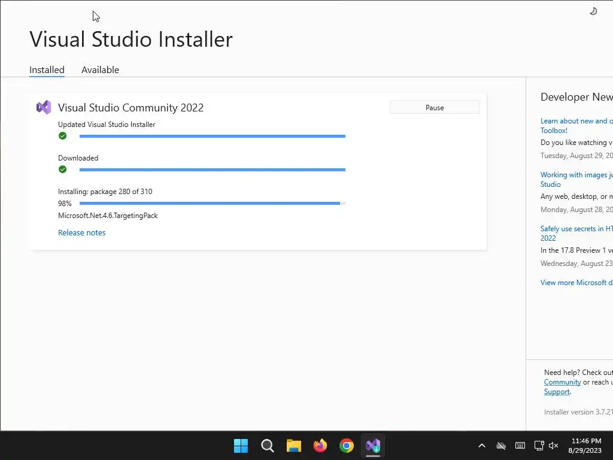This screenshot has height=460, width=613.
Task: Click green checkmark under Downloaded
Action: pyautogui.click(x=62, y=170)
